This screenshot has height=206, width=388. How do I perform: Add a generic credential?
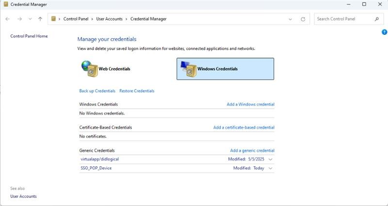click(252, 150)
